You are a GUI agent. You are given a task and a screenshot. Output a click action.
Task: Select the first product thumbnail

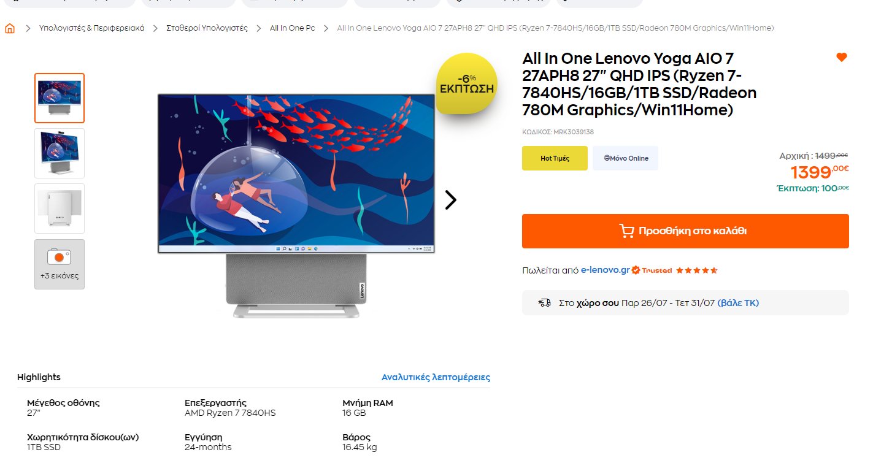(60, 98)
